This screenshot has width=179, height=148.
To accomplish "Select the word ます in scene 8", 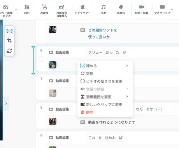I will (x=150, y=109).
